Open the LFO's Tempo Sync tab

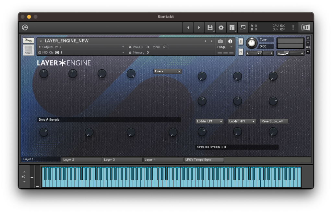point(204,160)
